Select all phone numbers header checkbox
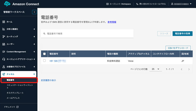196x111 pixels. point(44,54)
